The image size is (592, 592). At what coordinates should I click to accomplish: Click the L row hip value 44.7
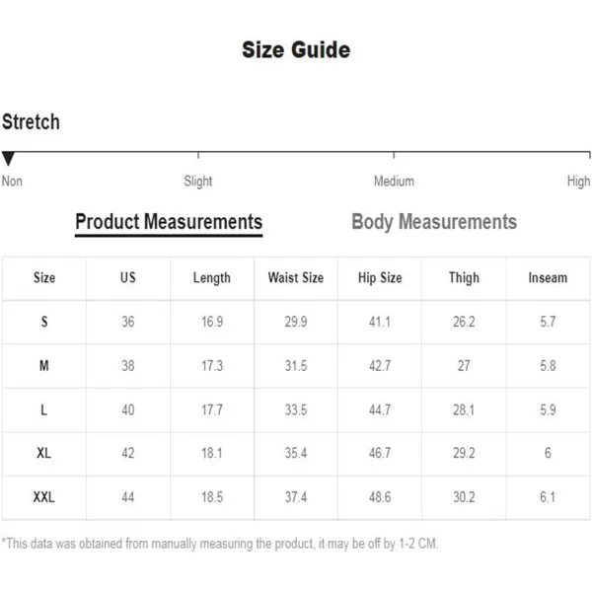[380, 409]
